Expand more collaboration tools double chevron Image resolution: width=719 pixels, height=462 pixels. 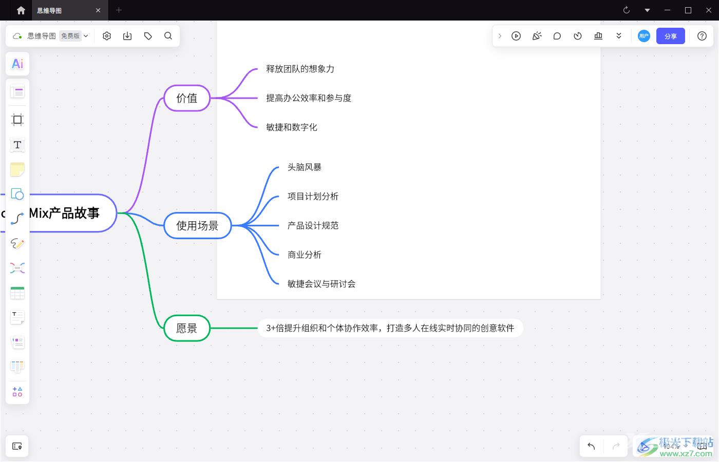coord(619,36)
